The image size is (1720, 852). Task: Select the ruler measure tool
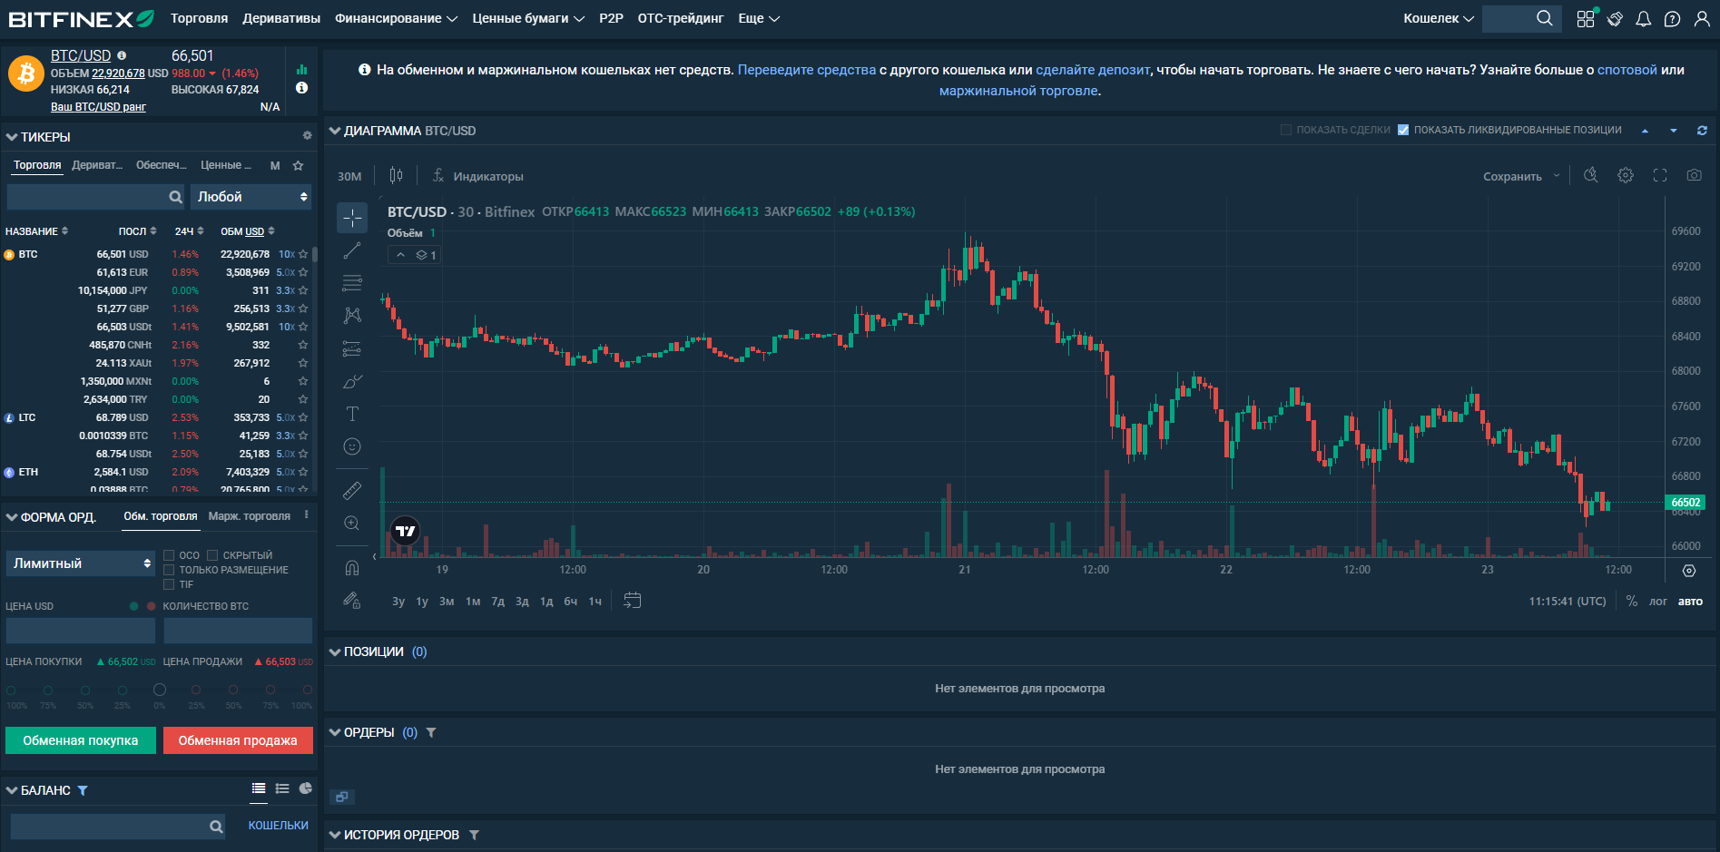click(x=352, y=491)
